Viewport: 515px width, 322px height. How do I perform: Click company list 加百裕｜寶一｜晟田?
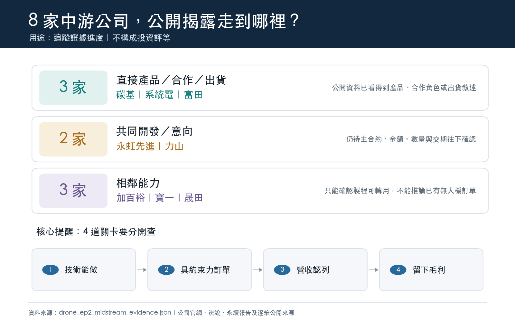160,198
